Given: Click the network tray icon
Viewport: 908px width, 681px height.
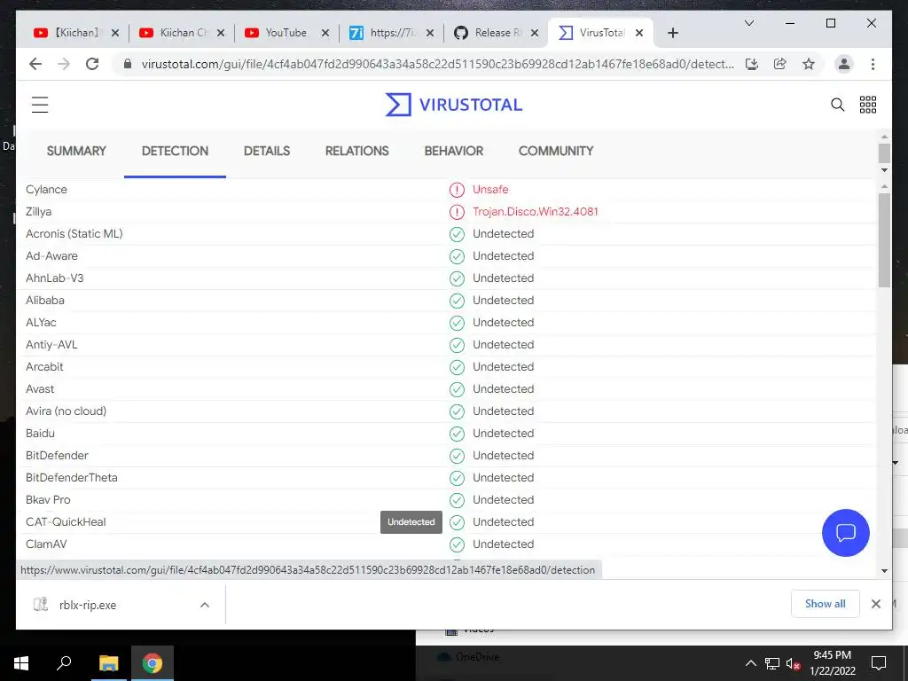Looking at the screenshot, I should pos(772,663).
